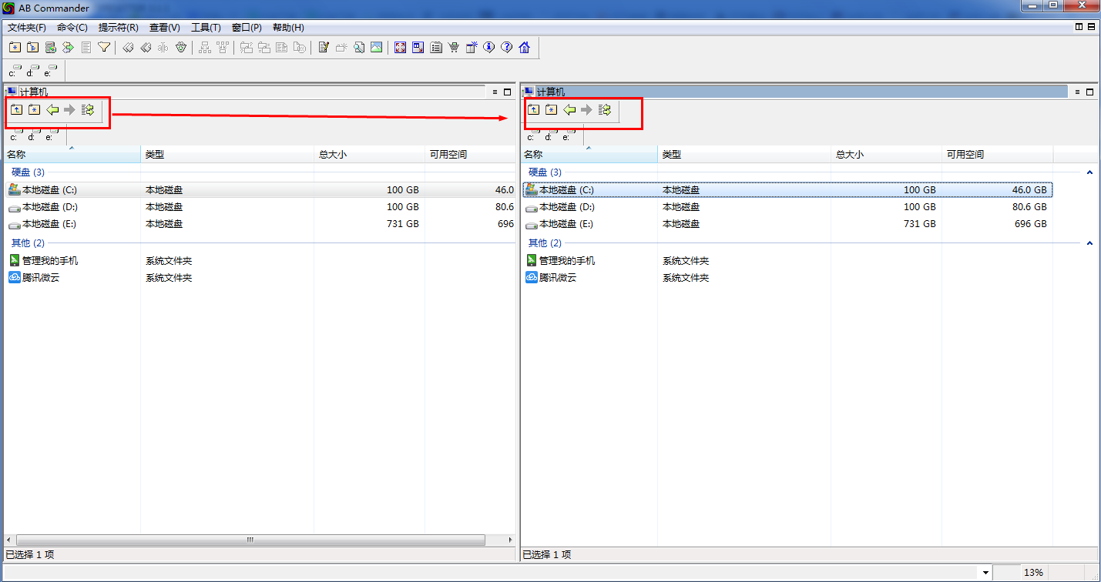Click the info bubble toolbar icon

pyautogui.click(x=488, y=47)
